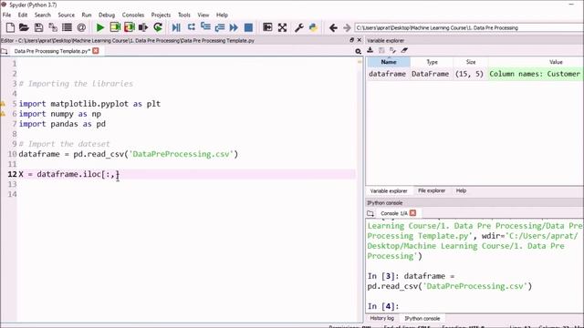Viewport: 584px width, 328px height.
Task: Re-run last script icon
Action: tap(158, 27)
